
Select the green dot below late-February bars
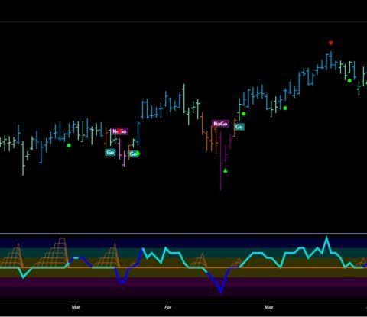pos(69,145)
